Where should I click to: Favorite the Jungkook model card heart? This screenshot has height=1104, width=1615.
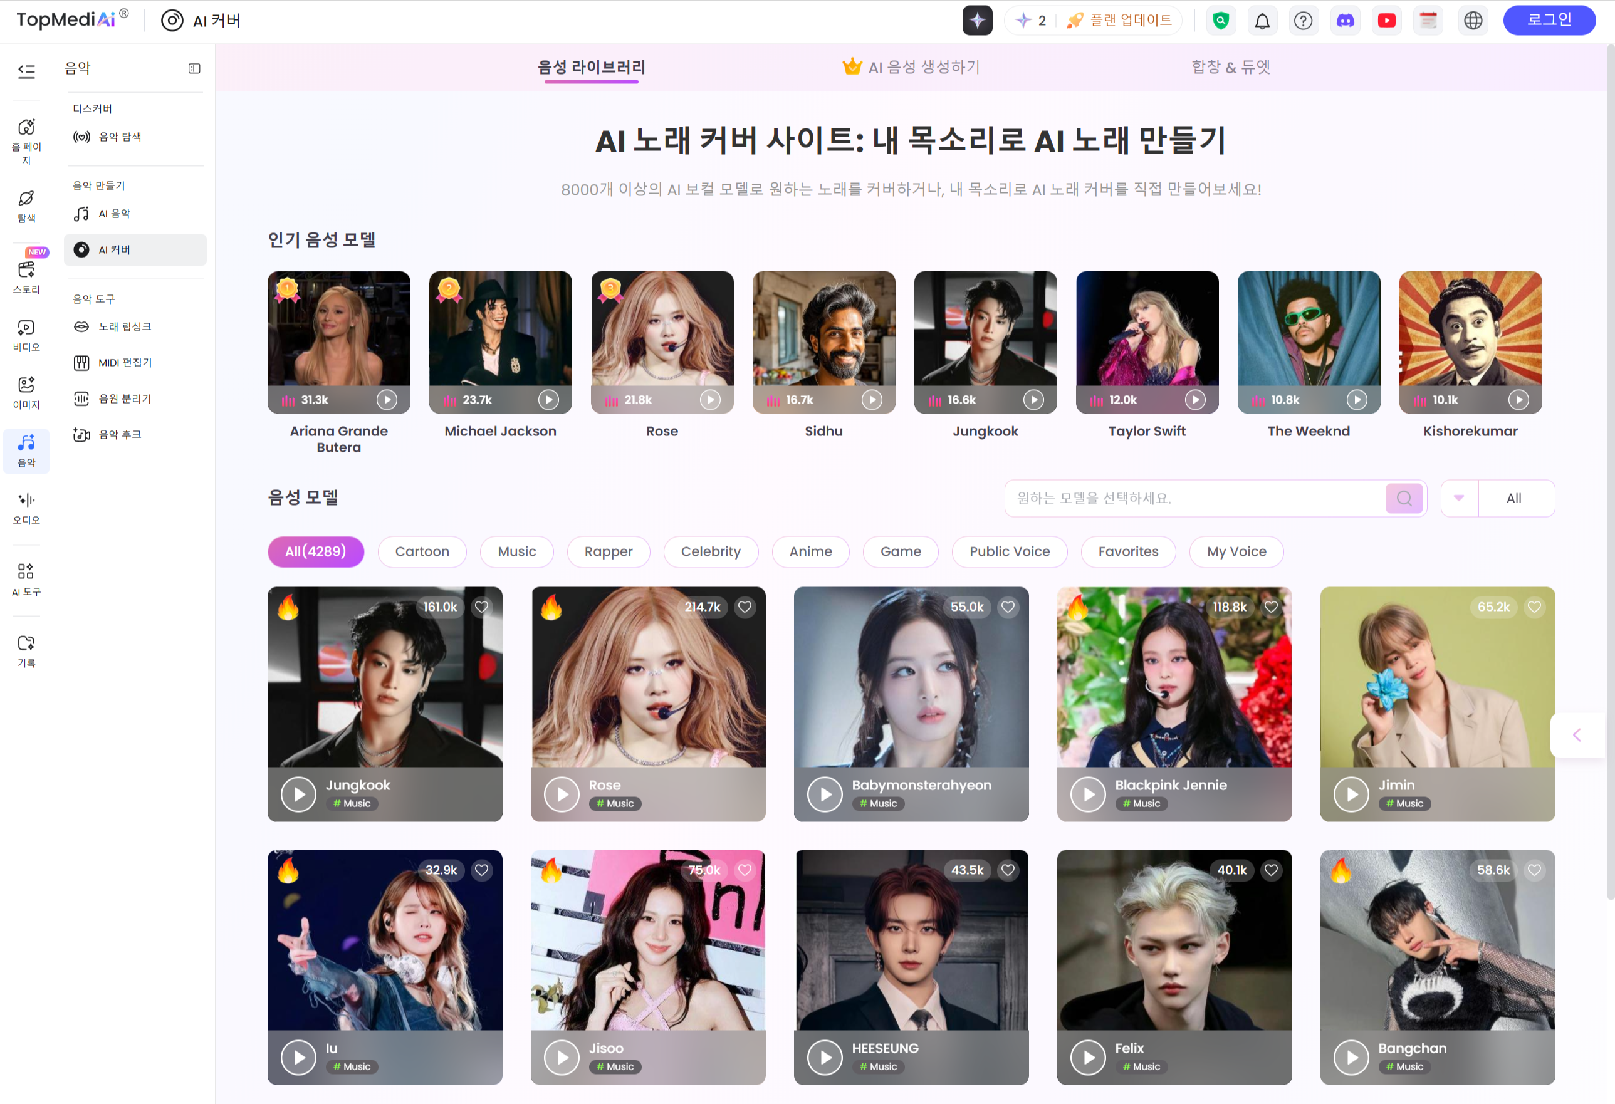tap(481, 607)
